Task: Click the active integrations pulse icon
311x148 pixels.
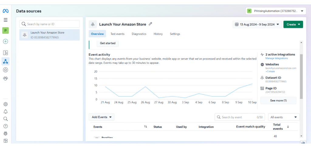Action: pyautogui.click(x=262, y=54)
